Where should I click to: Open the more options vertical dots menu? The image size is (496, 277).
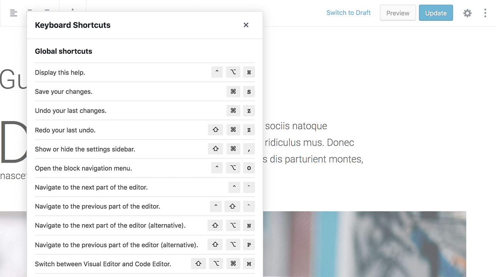click(485, 13)
